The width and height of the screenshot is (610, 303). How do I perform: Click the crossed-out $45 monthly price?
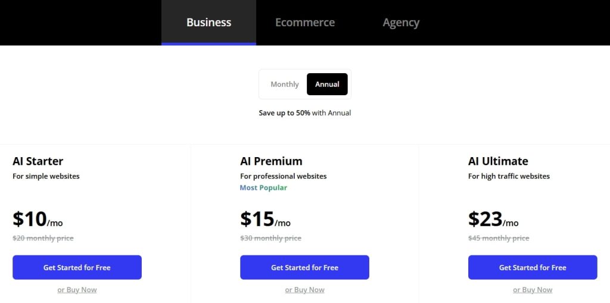499,238
